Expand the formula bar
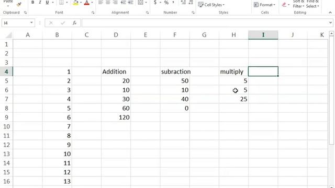 point(330,23)
